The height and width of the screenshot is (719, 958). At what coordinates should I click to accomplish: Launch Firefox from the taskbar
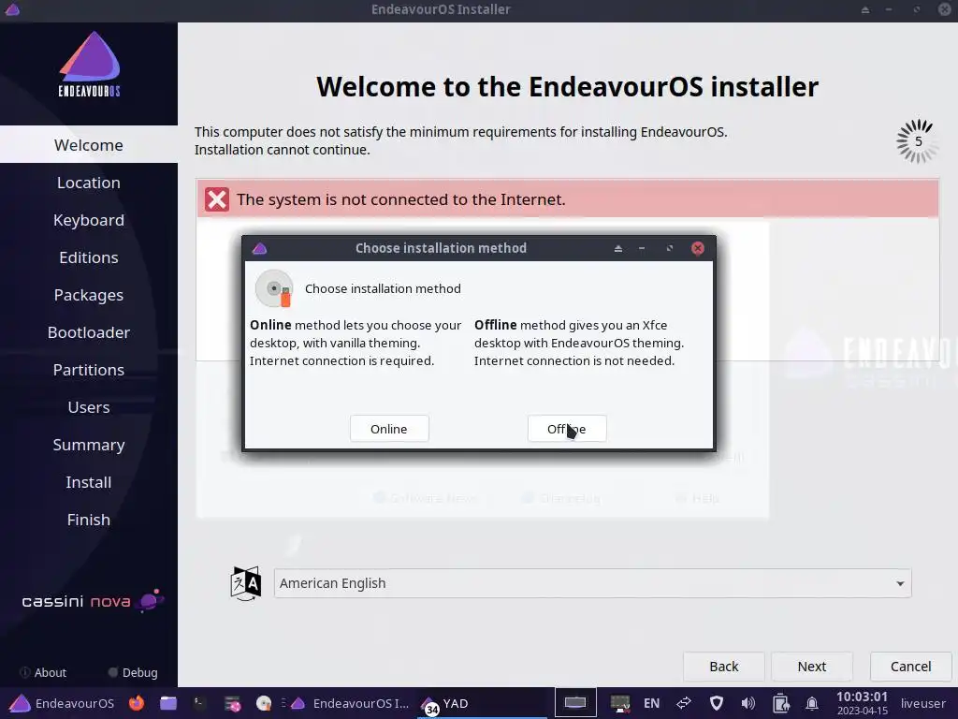[137, 703]
